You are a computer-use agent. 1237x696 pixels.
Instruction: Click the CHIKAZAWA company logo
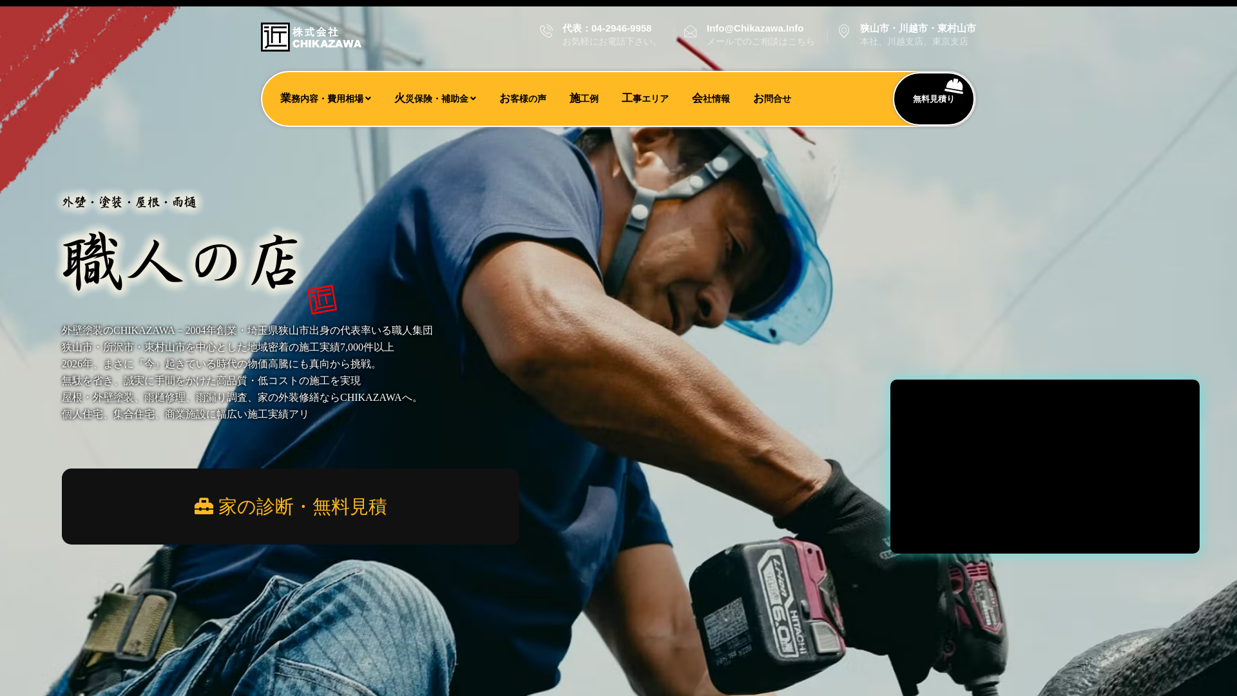point(311,37)
